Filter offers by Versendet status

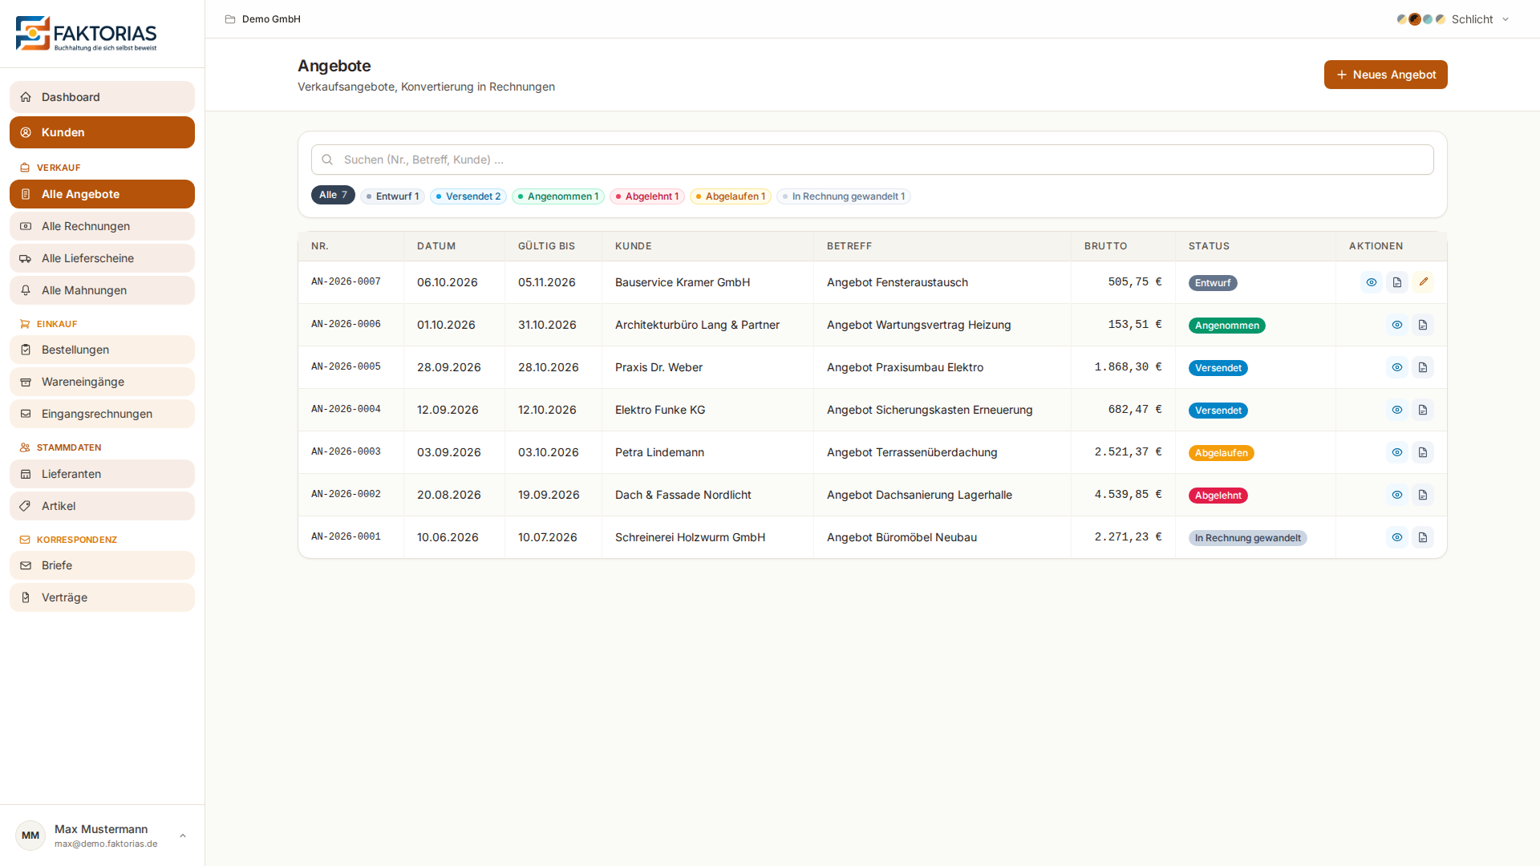point(468,196)
